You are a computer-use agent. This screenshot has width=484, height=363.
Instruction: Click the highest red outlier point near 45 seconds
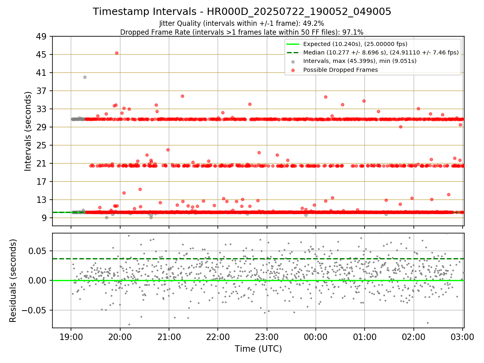117,53
